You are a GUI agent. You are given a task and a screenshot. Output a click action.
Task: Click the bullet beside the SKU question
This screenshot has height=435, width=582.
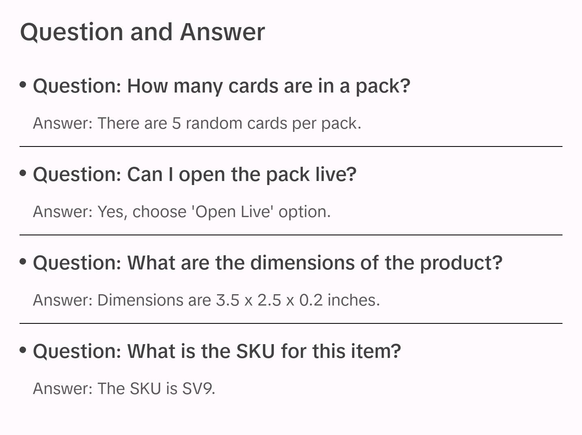tap(23, 350)
